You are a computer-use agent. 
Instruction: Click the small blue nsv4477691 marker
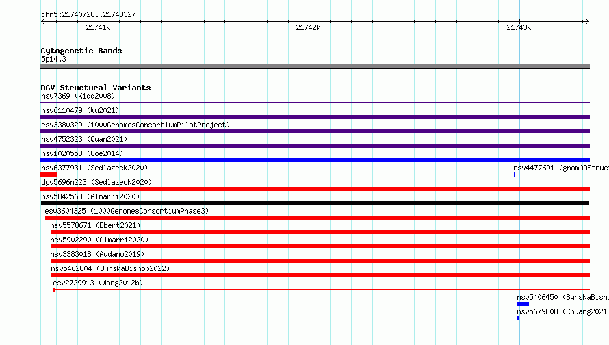tap(515, 175)
